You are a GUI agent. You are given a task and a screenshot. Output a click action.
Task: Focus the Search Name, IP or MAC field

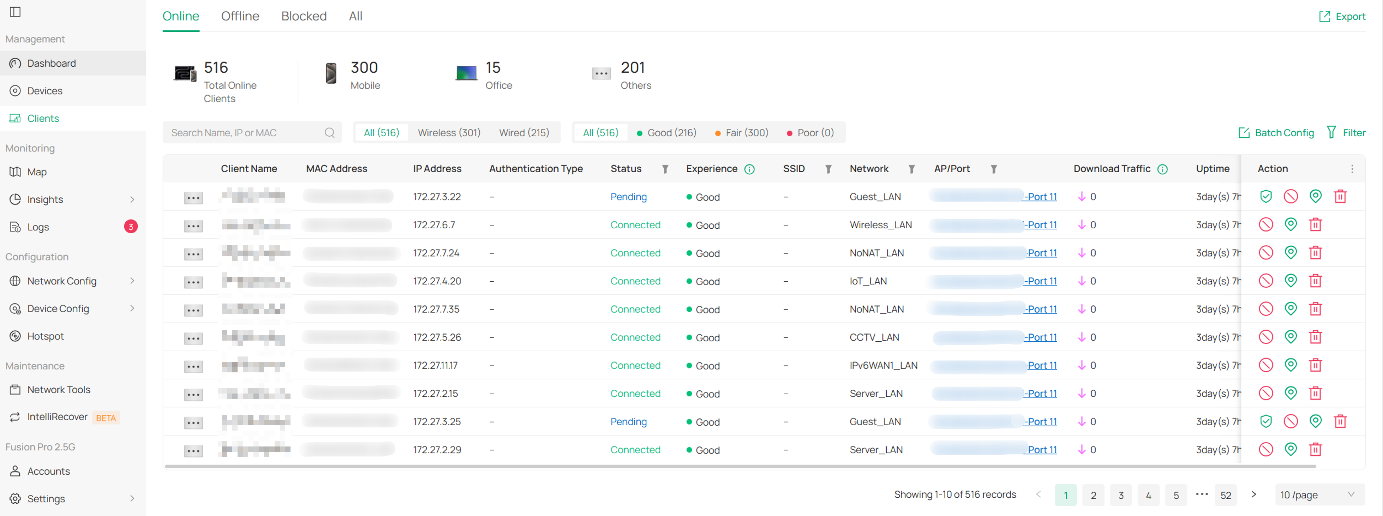point(252,133)
